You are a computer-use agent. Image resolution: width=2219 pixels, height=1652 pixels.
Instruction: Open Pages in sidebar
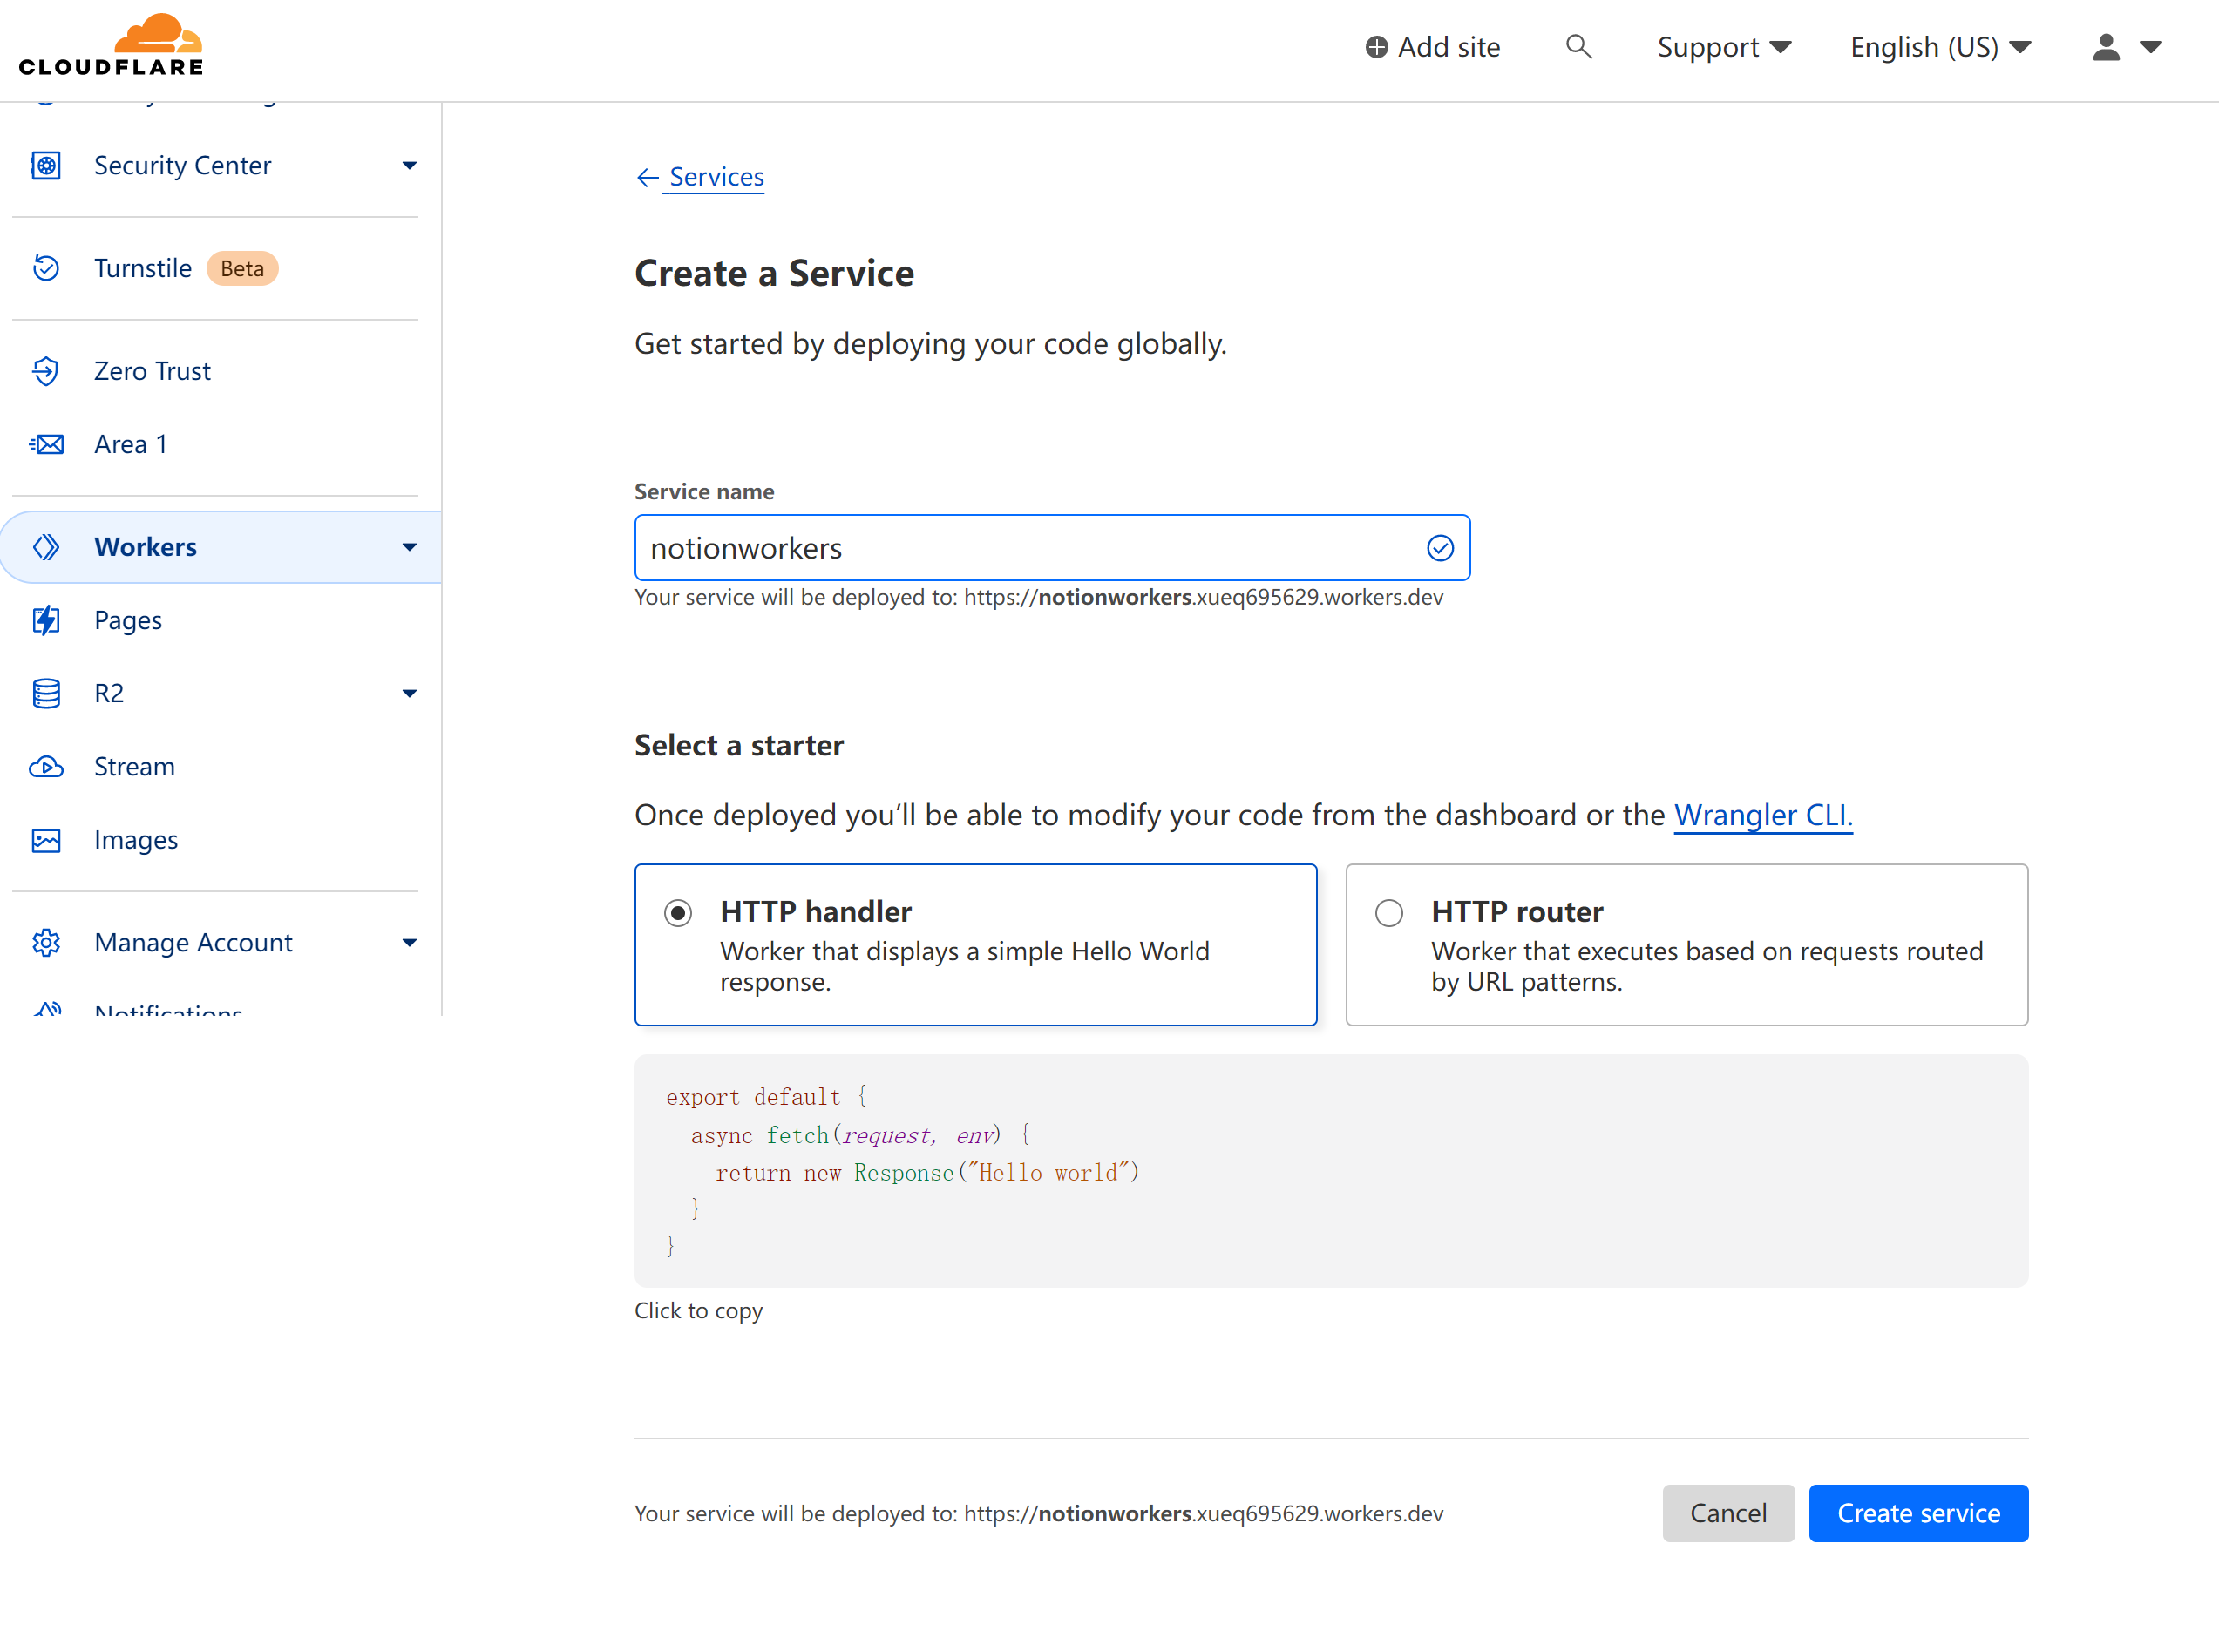coord(128,620)
